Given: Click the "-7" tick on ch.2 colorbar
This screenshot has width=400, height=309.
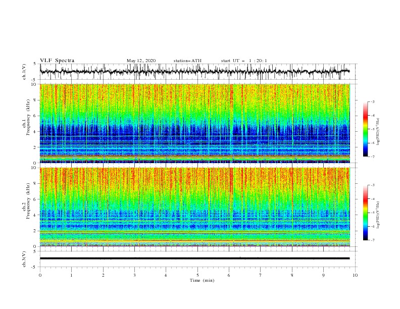Looking at the screenshot, I should 373,240.
